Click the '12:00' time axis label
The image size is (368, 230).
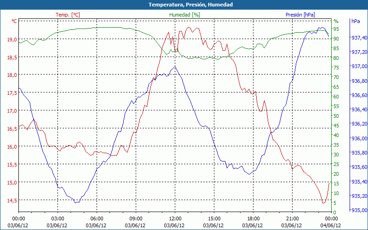(175, 219)
